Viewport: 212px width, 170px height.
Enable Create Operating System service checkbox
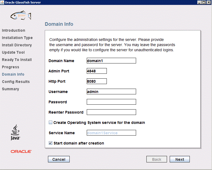tap(50, 123)
